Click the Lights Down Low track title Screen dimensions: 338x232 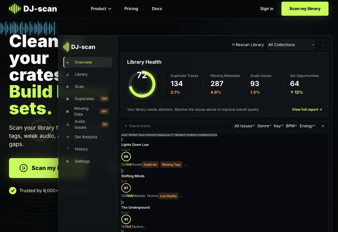[135, 145]
